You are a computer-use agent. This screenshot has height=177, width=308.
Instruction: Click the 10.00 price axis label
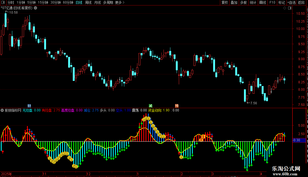click(301, 29)
